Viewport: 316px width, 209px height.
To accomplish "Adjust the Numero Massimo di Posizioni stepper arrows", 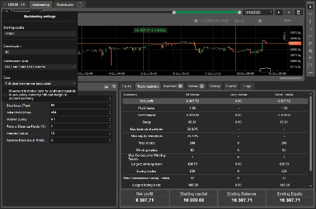I will [110, 141].
